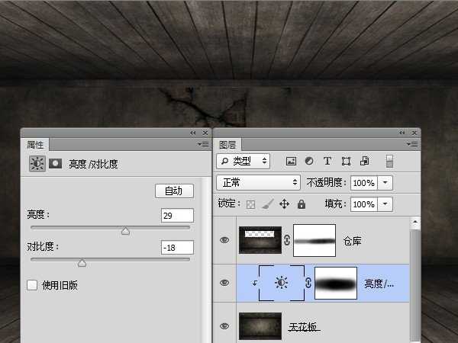Click the lock all padlock icon
The height and width of the screenshot is (343, 458).
point(301,204)
